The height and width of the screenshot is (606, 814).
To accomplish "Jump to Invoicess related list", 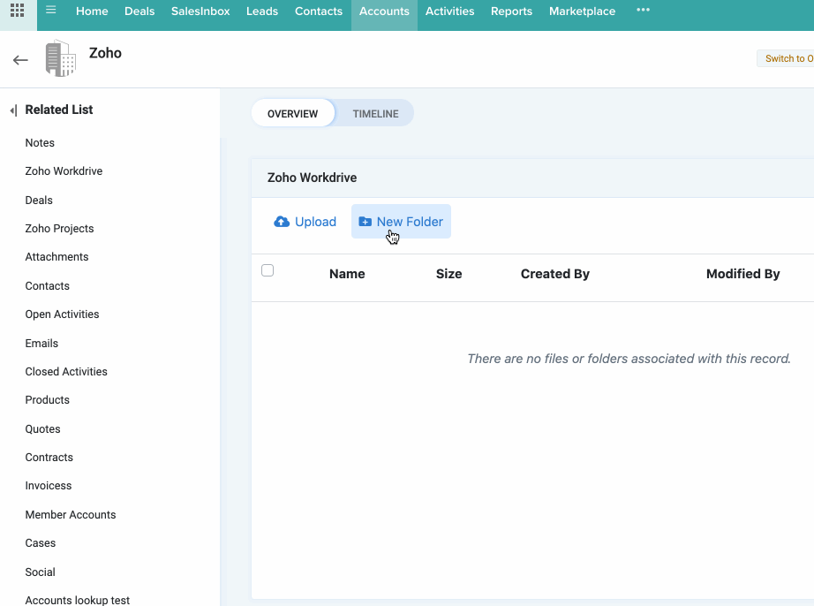I will point(49,486).
